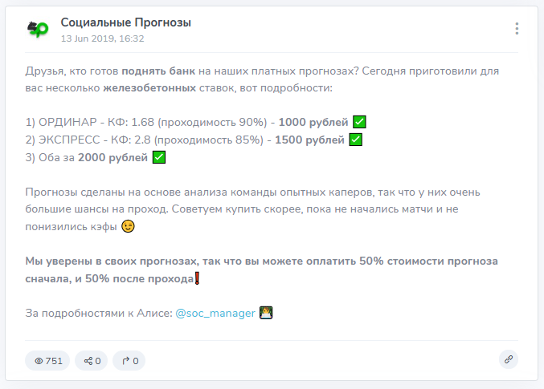The image size is (544, 389).
Task: Copy post link using chain icon
Action: pos(508,359)
